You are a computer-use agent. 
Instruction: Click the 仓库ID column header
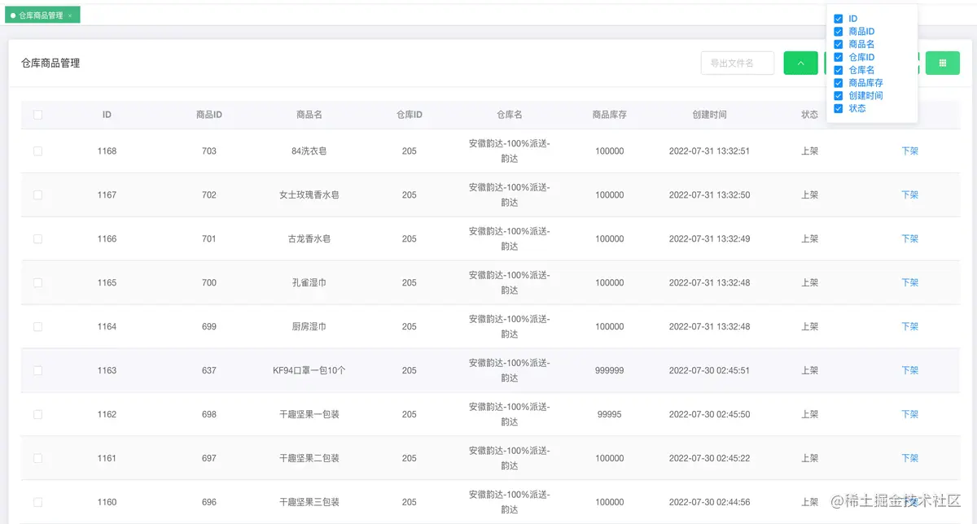coord(410,115)
